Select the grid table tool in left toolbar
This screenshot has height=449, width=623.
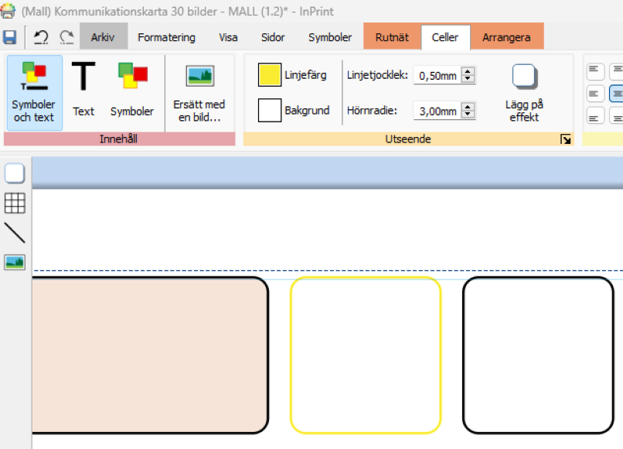click(x=15, y=203)
